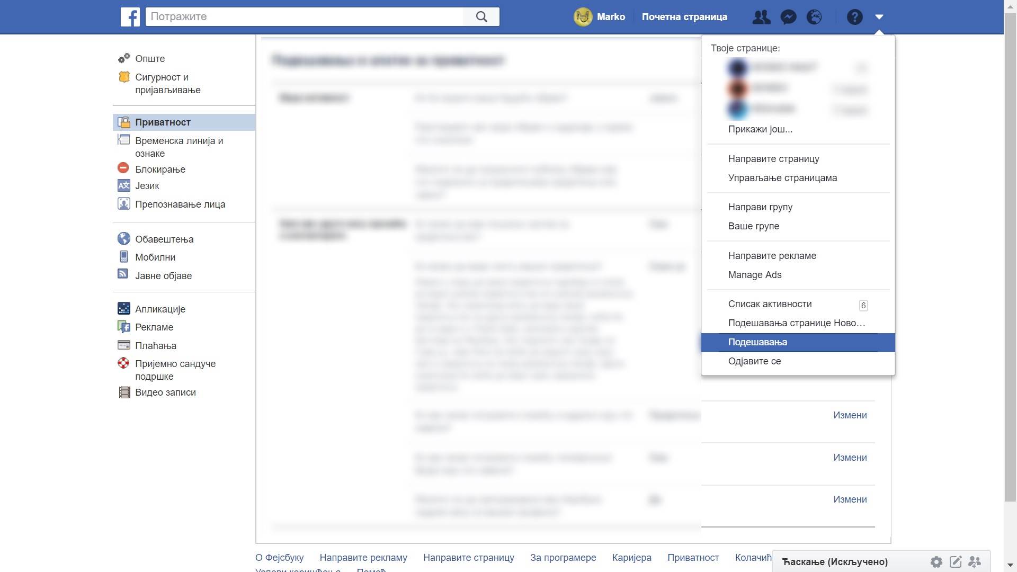Viewport: 1017px width, 572px height.
Task: Open the Help question mark icon
Action: 854,16
